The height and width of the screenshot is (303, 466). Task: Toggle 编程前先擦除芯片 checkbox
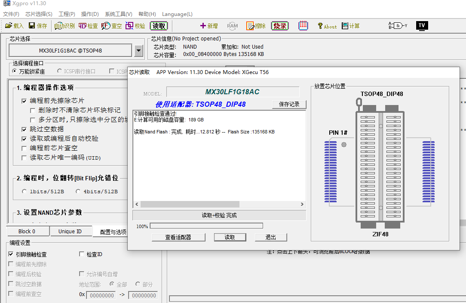coord(24,101)
